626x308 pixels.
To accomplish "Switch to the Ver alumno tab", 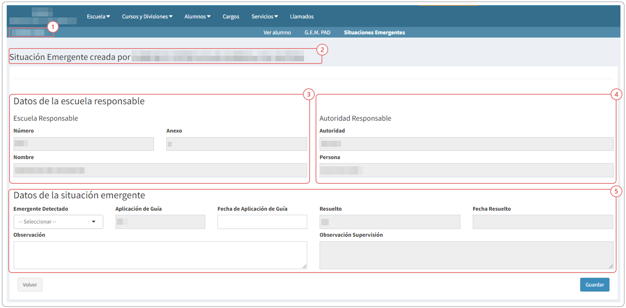I will click(277, 32).
